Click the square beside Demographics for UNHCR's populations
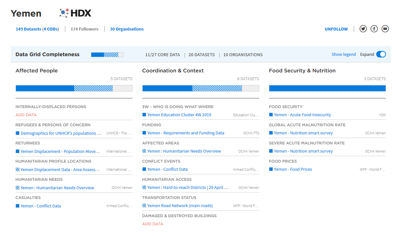 click(x=17, y=133)
